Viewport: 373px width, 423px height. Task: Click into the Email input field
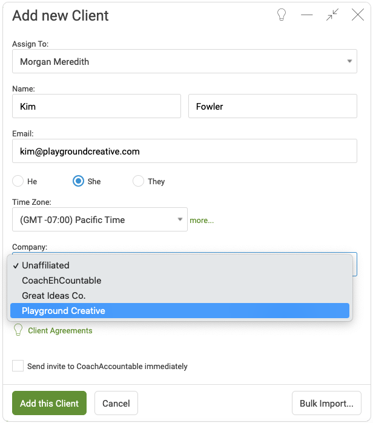[185, 151]
